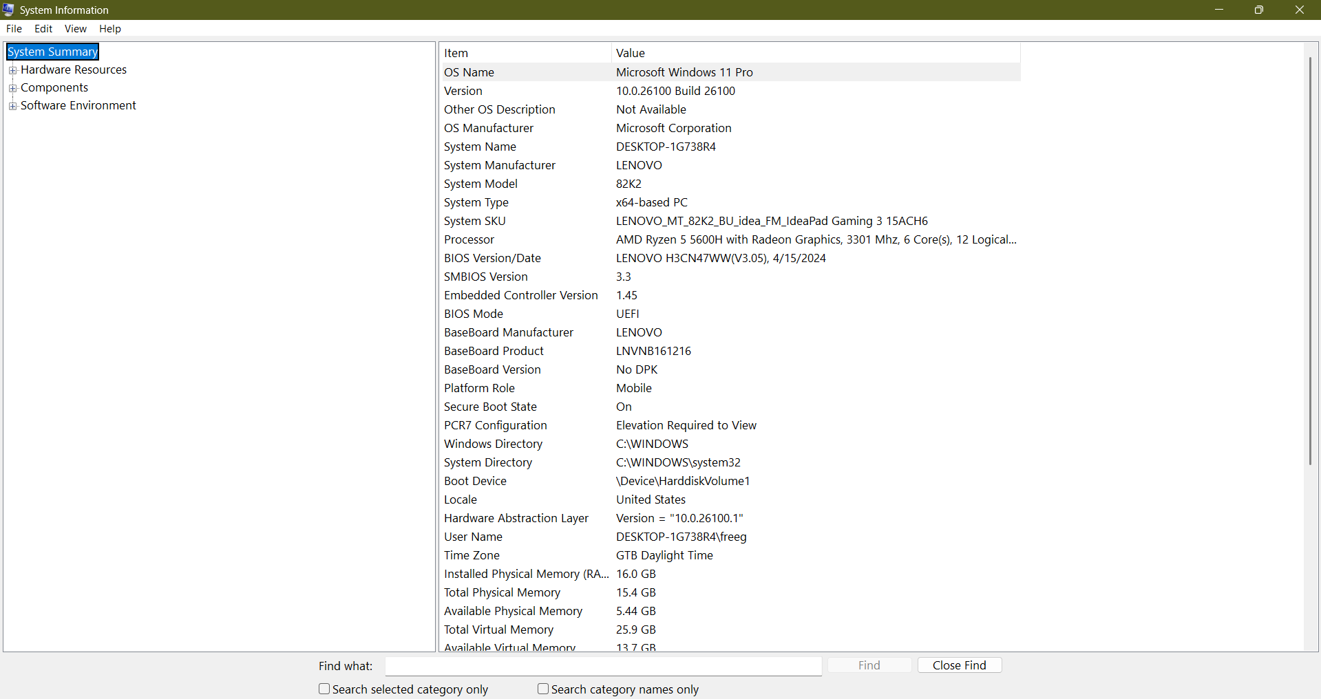Select System Summary in the tree
Image resolution: width=1321 pixels, height=699 pixels.
click(53, 52)
